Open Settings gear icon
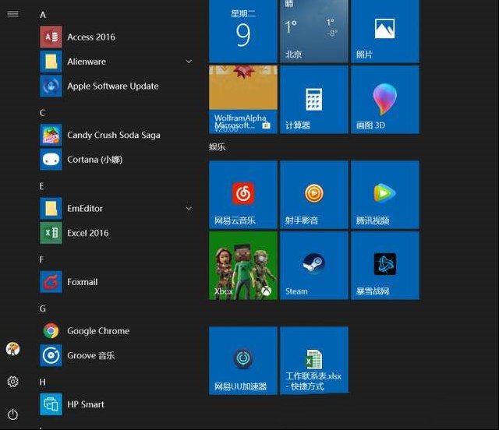 tap(12, 382)
